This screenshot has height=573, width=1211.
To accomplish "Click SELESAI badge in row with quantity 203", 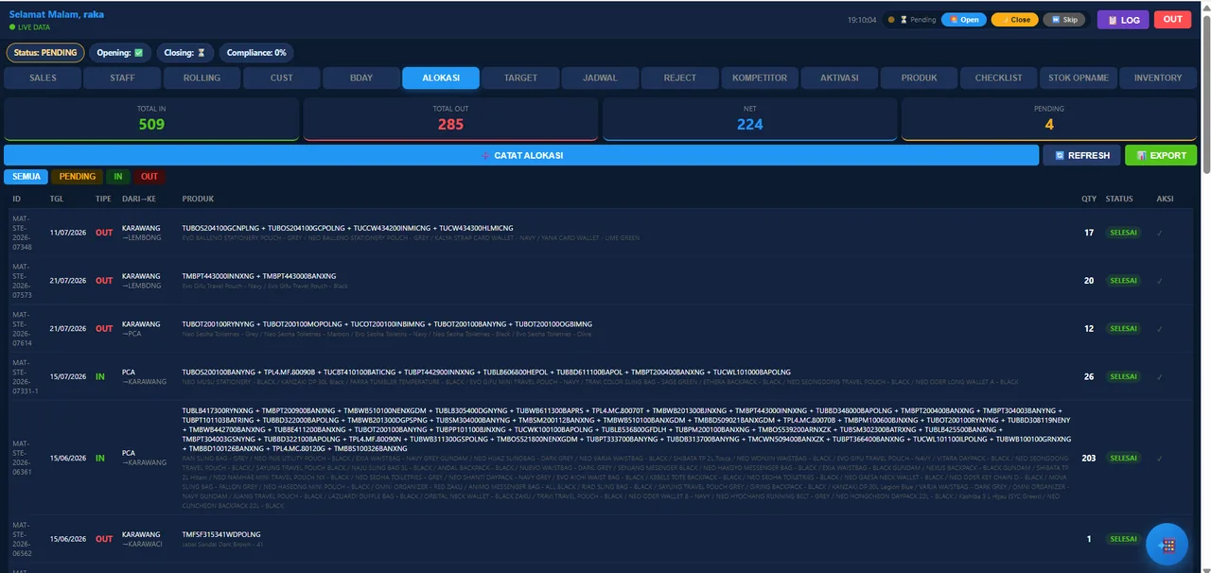I will (1123, 459).
